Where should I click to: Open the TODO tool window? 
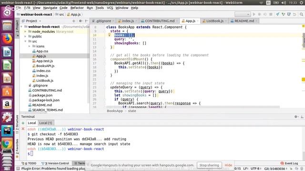tap(29, 163)
